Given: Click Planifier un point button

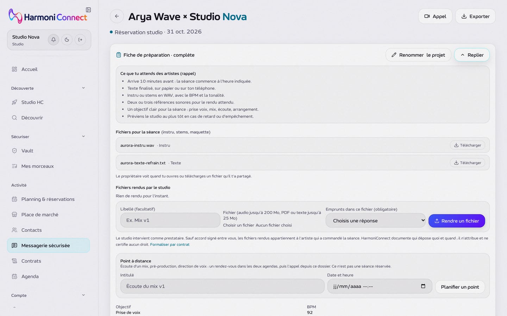Looking at the screenshot, I should [x=460, y=287].
